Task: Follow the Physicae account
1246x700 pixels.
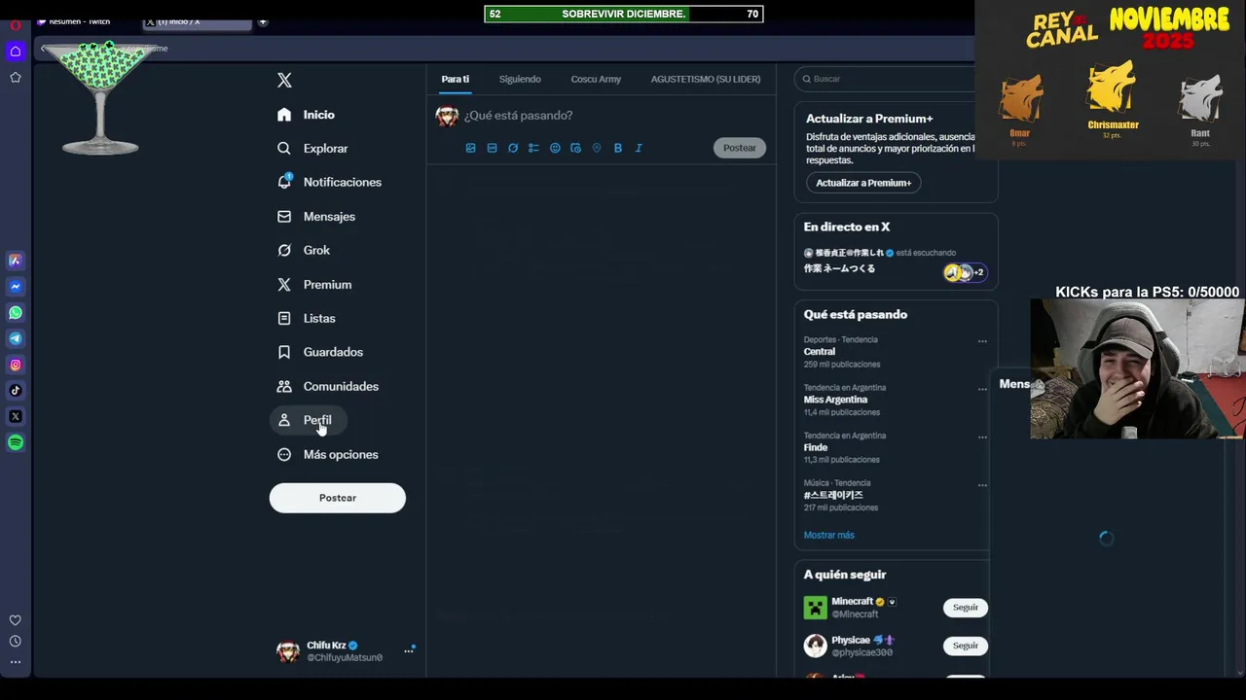Action: tap(966, 646)
